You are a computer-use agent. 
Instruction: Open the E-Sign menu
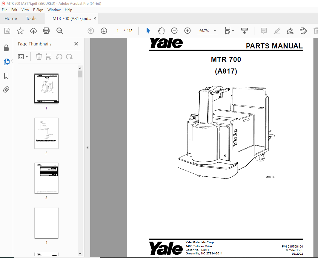tap(38, 10)
